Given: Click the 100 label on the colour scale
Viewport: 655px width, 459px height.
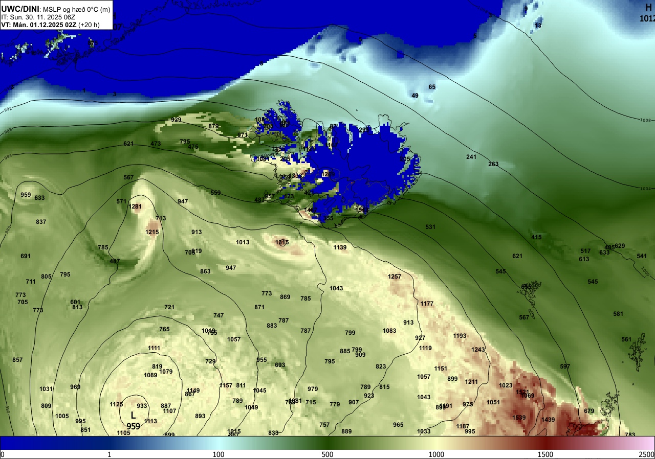Looking at the screenshot, I should coord(219,454).
